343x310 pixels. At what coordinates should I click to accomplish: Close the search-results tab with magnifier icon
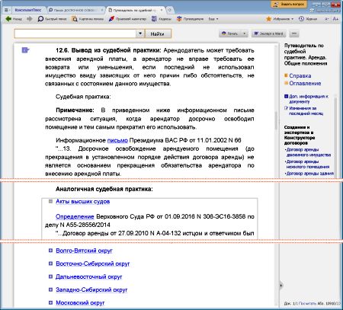[102, 10]
